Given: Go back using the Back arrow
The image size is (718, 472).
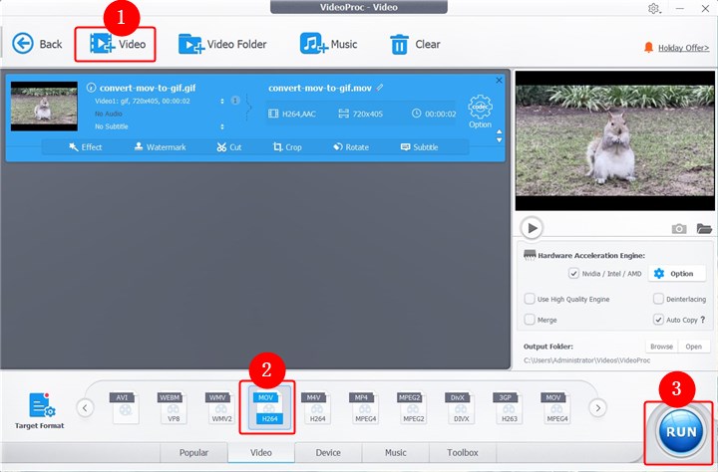Looking at the screenshot, I should (37, 44).
